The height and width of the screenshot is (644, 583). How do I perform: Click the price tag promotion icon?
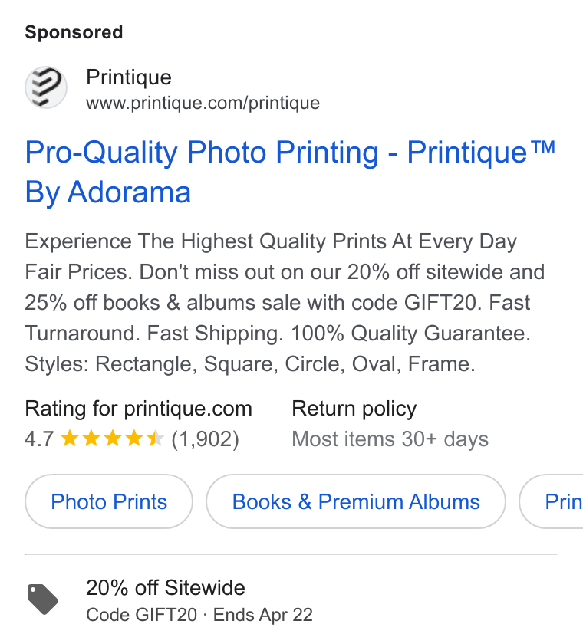[43, 600]
